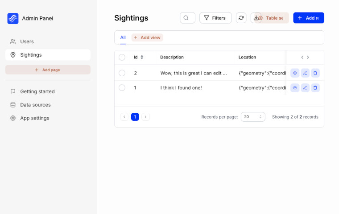Screen dimensions: 339x214
Task: Click the Admin Panel logo icon
Action: tap(13, 18)
